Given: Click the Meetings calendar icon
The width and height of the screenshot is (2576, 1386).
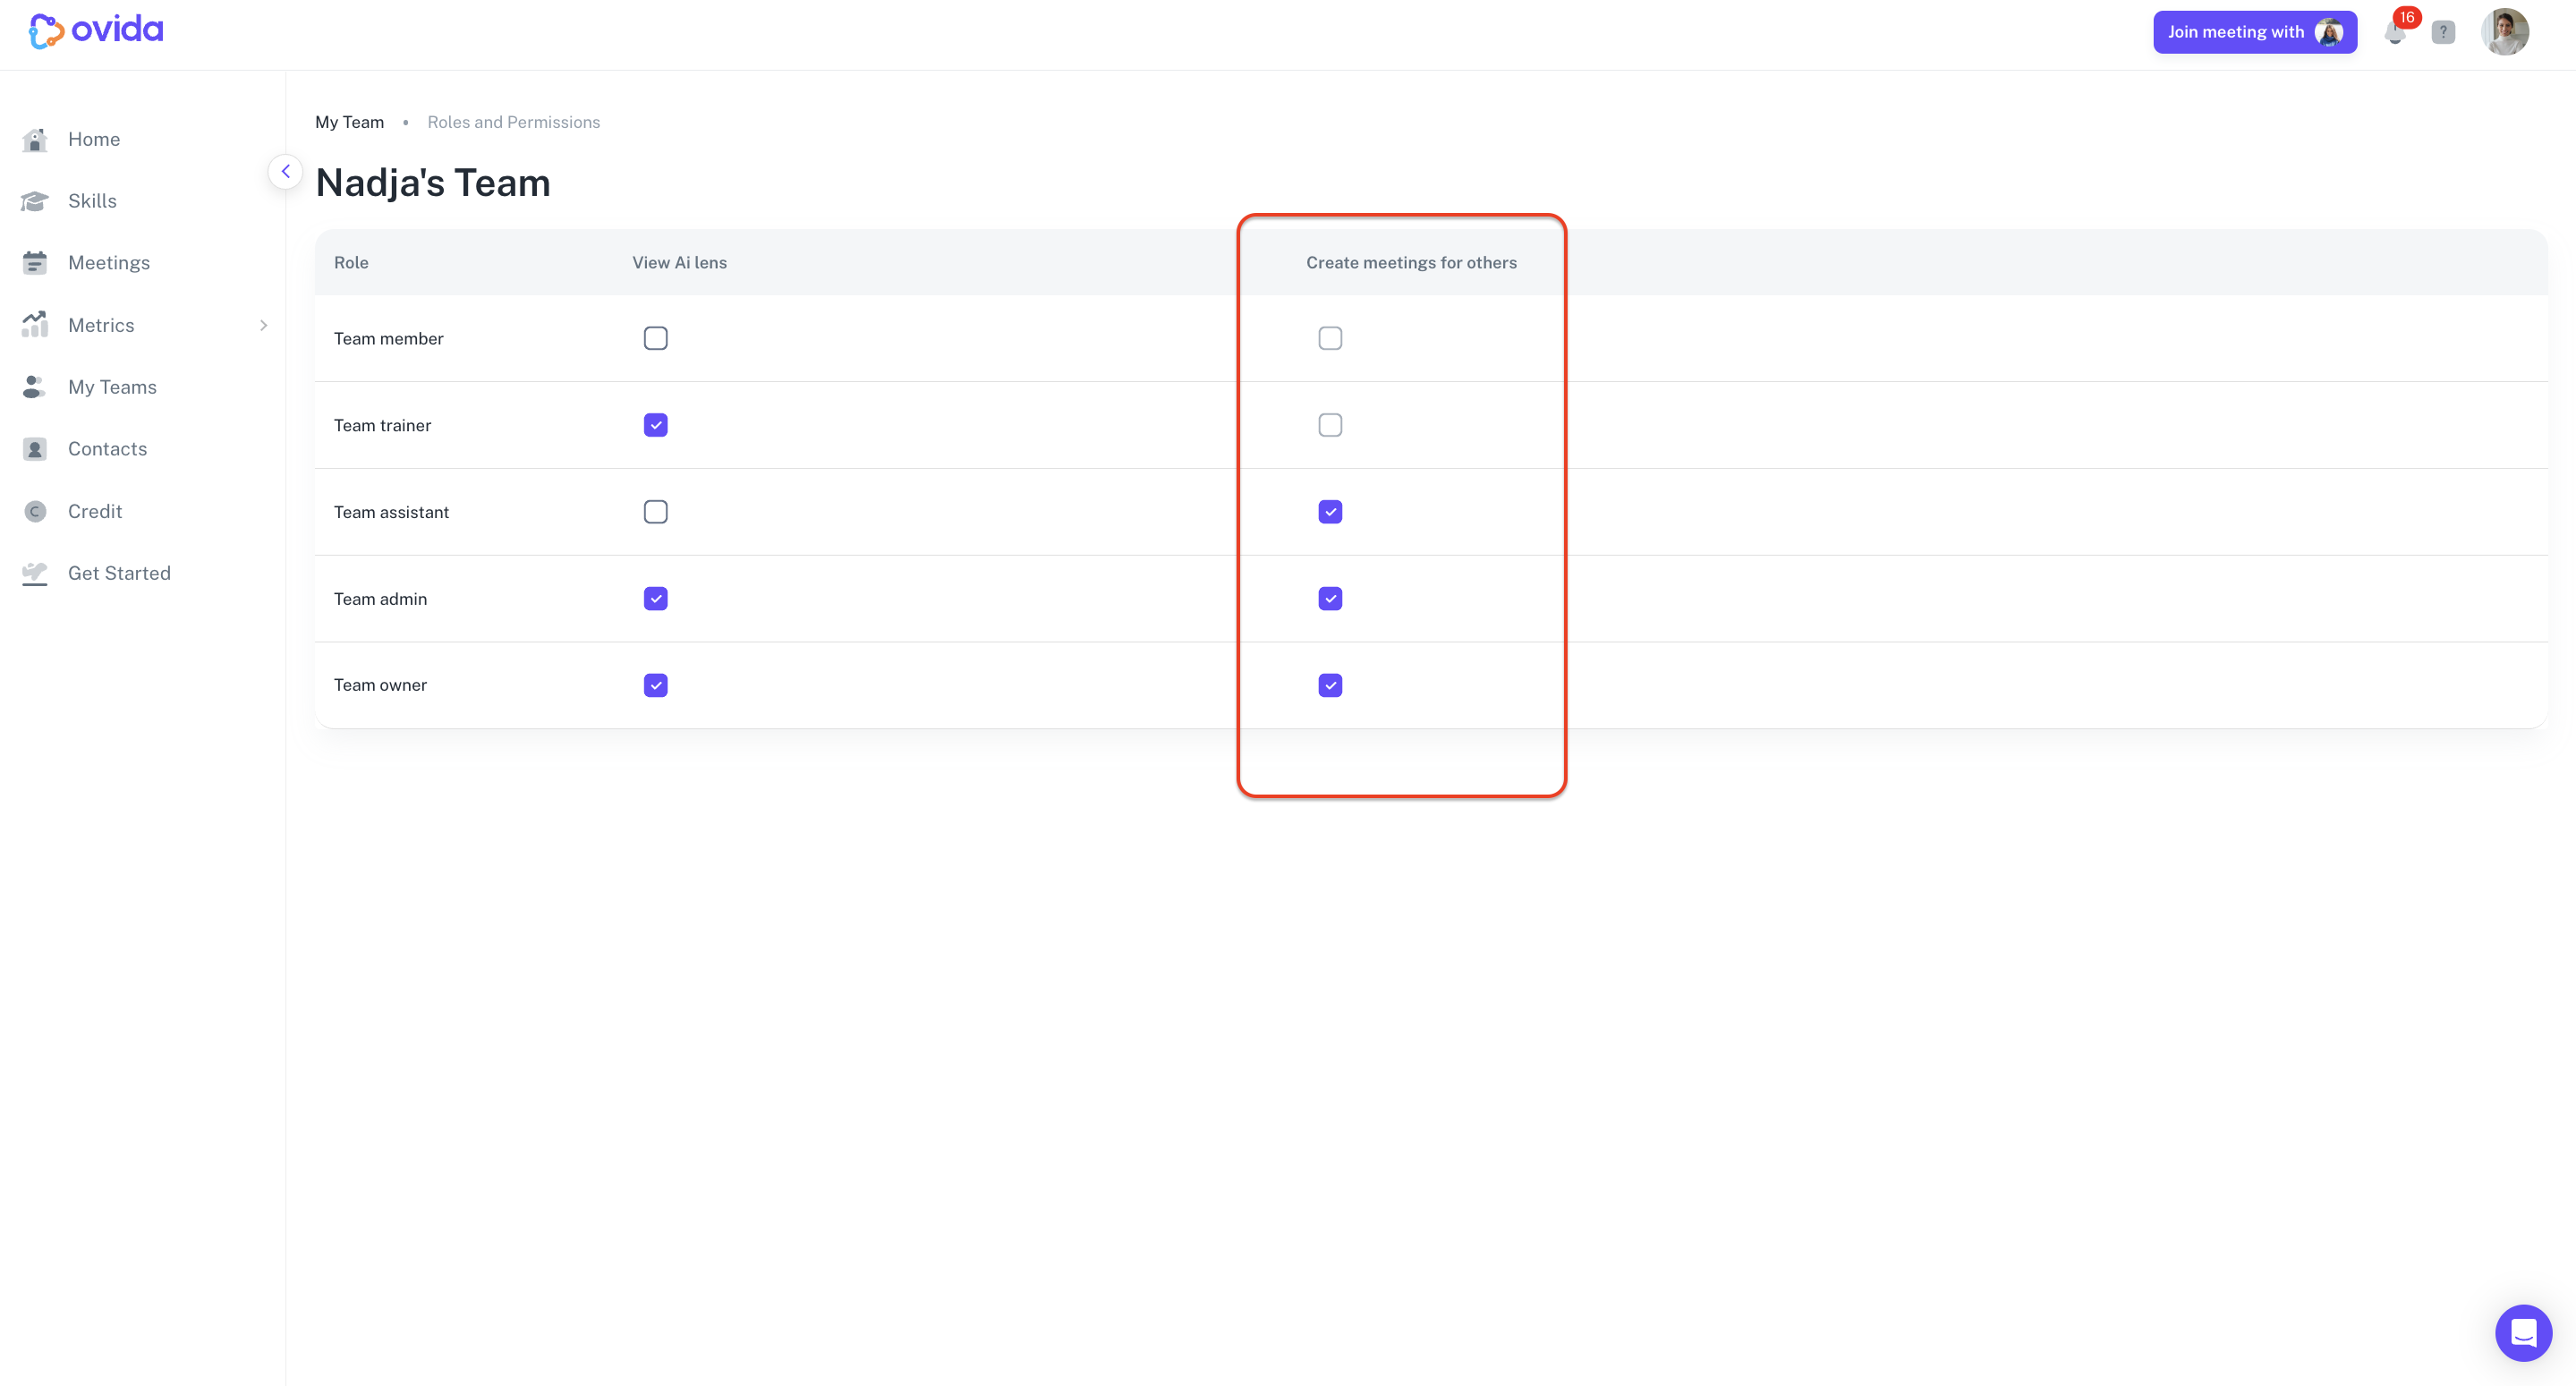Looking at the screenshot, I should [x=35, y=263].
